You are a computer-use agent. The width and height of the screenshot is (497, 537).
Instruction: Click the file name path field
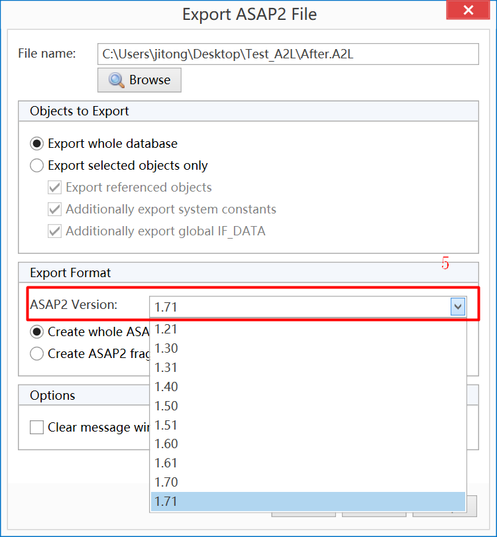[x=288, y=54]
